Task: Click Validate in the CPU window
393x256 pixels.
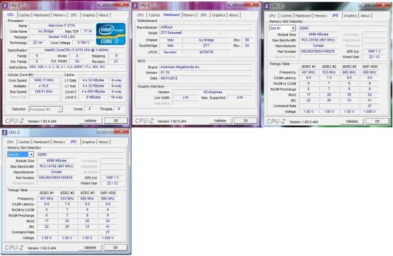Action: tap(90, 121)
